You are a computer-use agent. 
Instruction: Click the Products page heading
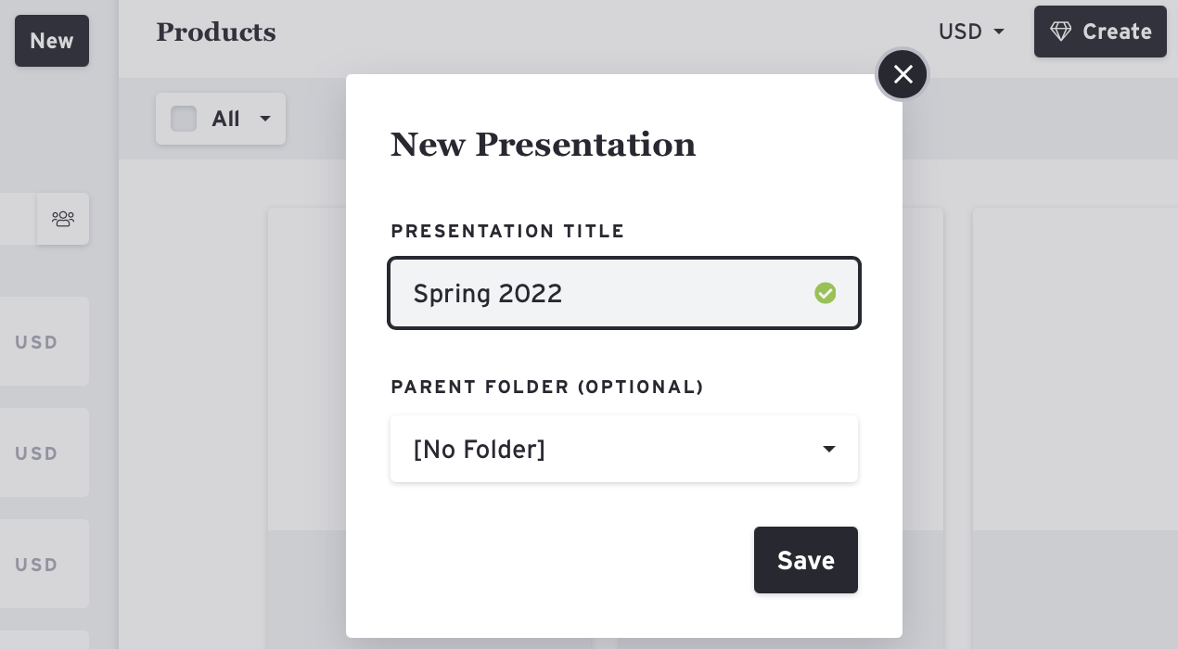point(216,32)
